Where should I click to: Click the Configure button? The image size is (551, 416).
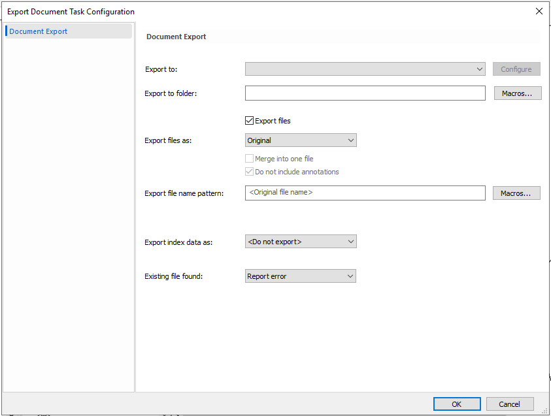click(516, 69)
